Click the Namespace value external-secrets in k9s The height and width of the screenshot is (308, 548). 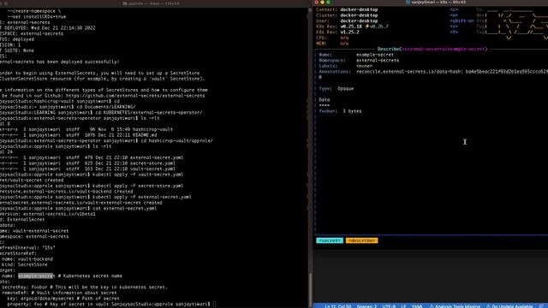[378, 61]
